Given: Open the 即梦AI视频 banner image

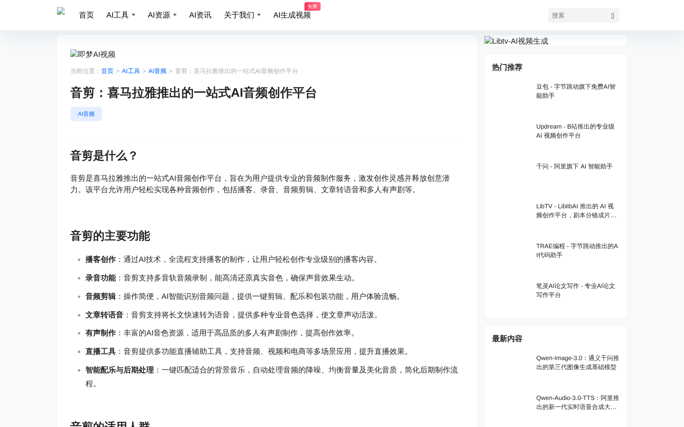Looking at the screenshot, I should pos(93,54).
